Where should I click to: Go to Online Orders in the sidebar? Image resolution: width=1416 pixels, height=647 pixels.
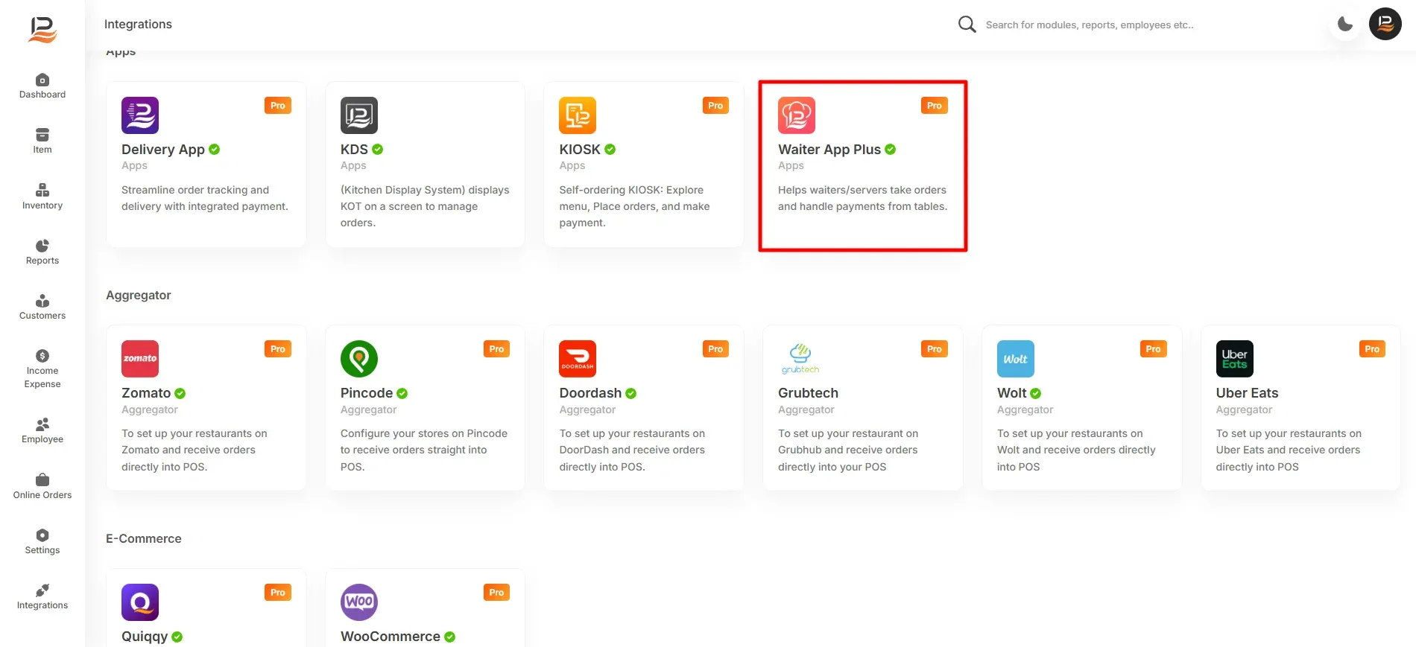[42, 486]
